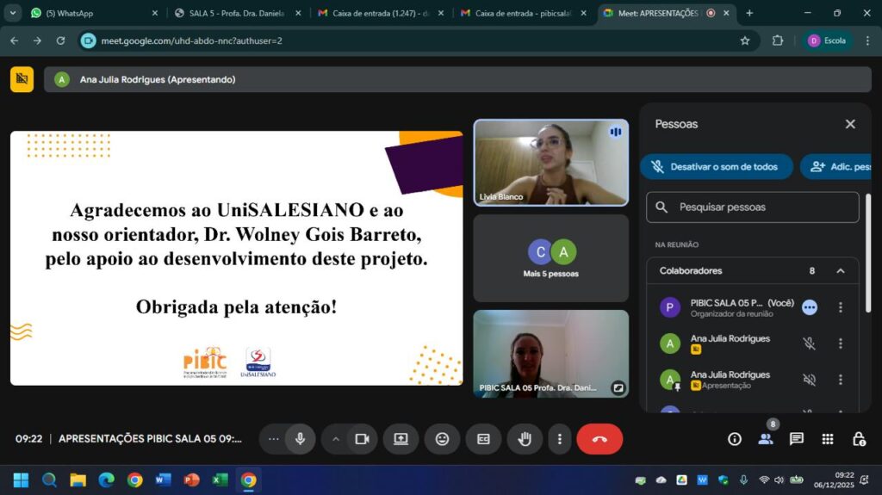
Task: Open video settings arrow beside camera
Action: click(x=336, y=439)
